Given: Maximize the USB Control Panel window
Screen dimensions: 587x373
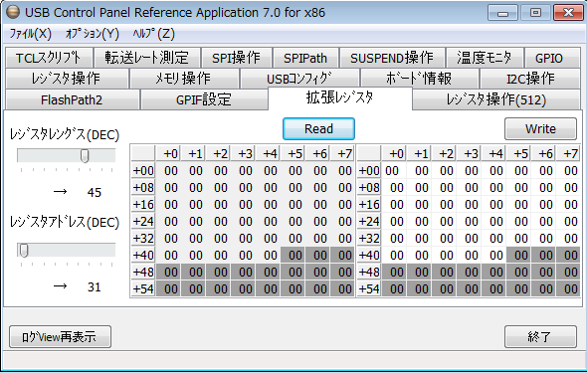Looking at the screenshot, I should click(535, 13).
